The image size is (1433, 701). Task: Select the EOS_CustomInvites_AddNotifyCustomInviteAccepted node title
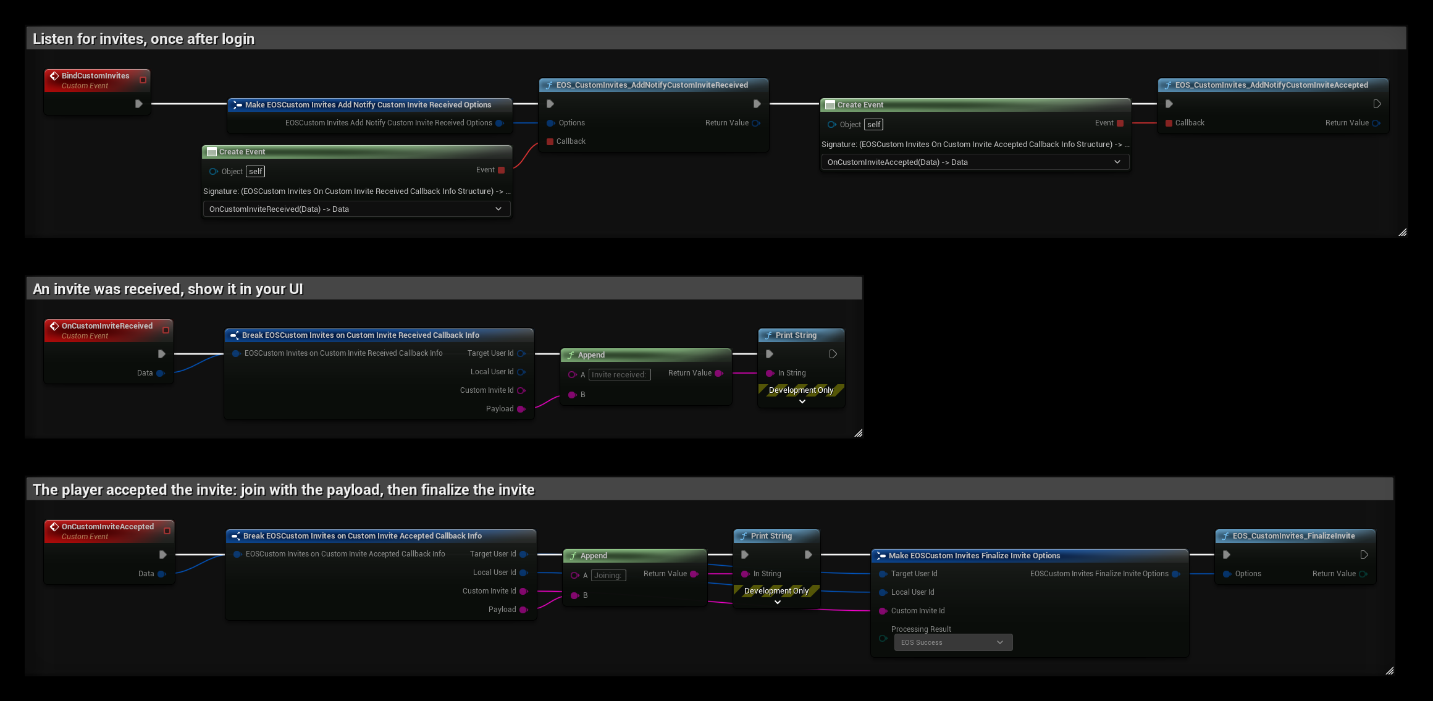pyautogui.click(x=1271, y=85)
